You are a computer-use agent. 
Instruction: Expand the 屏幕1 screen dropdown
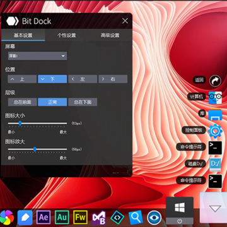coord(37,56)
